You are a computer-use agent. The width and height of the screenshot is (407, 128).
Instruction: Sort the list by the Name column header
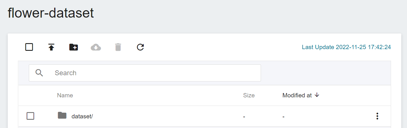(x=65, y=95)
